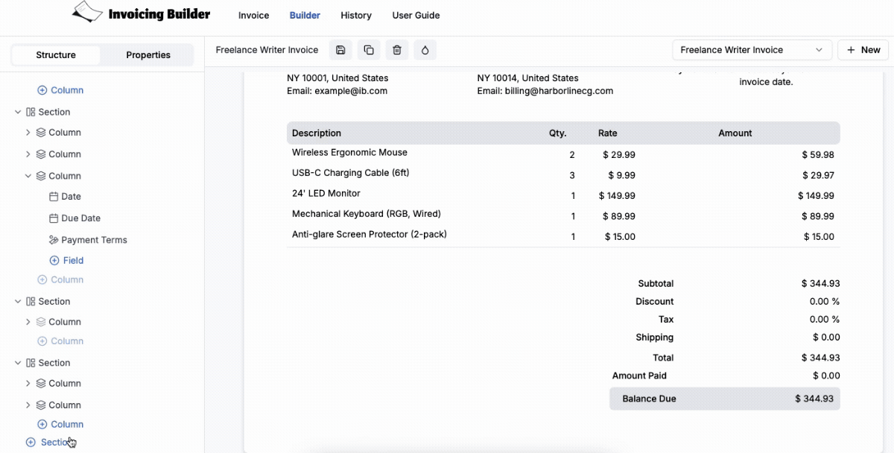This screenshot has width=894, height=453.
Task: Click the $ 59.98 amount cell
Action: (x=818, y=155)
